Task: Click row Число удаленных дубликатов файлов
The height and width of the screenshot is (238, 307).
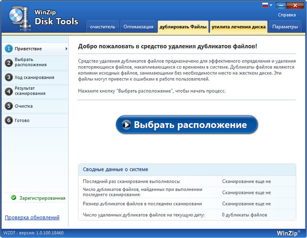Action: 187,214
